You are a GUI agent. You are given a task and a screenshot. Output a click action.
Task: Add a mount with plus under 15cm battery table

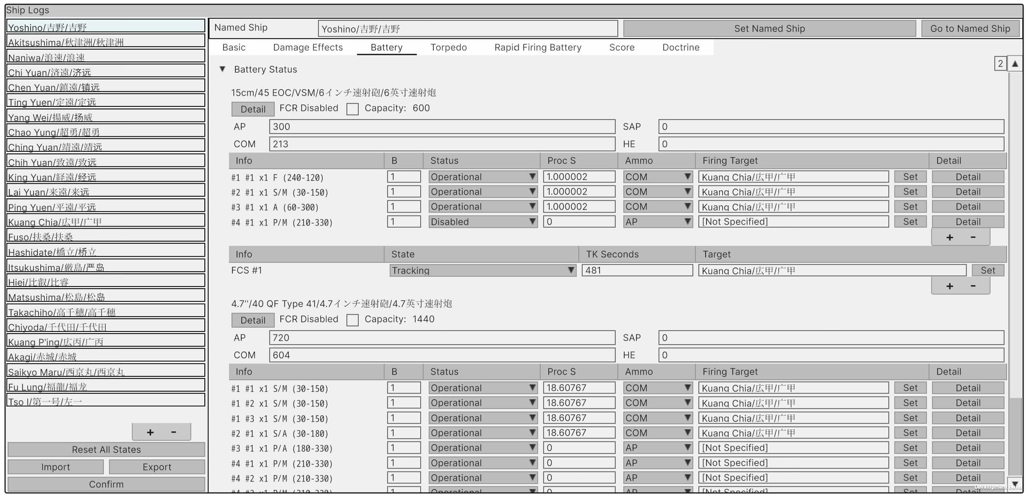(x=949, y=237)
